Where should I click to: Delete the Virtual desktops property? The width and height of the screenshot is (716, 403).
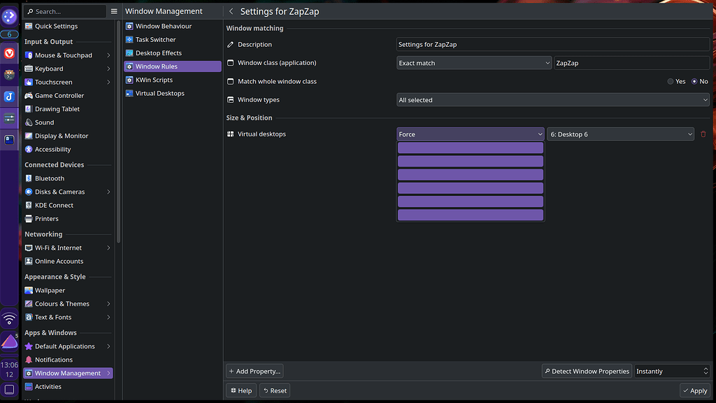(x=703, y=134)
